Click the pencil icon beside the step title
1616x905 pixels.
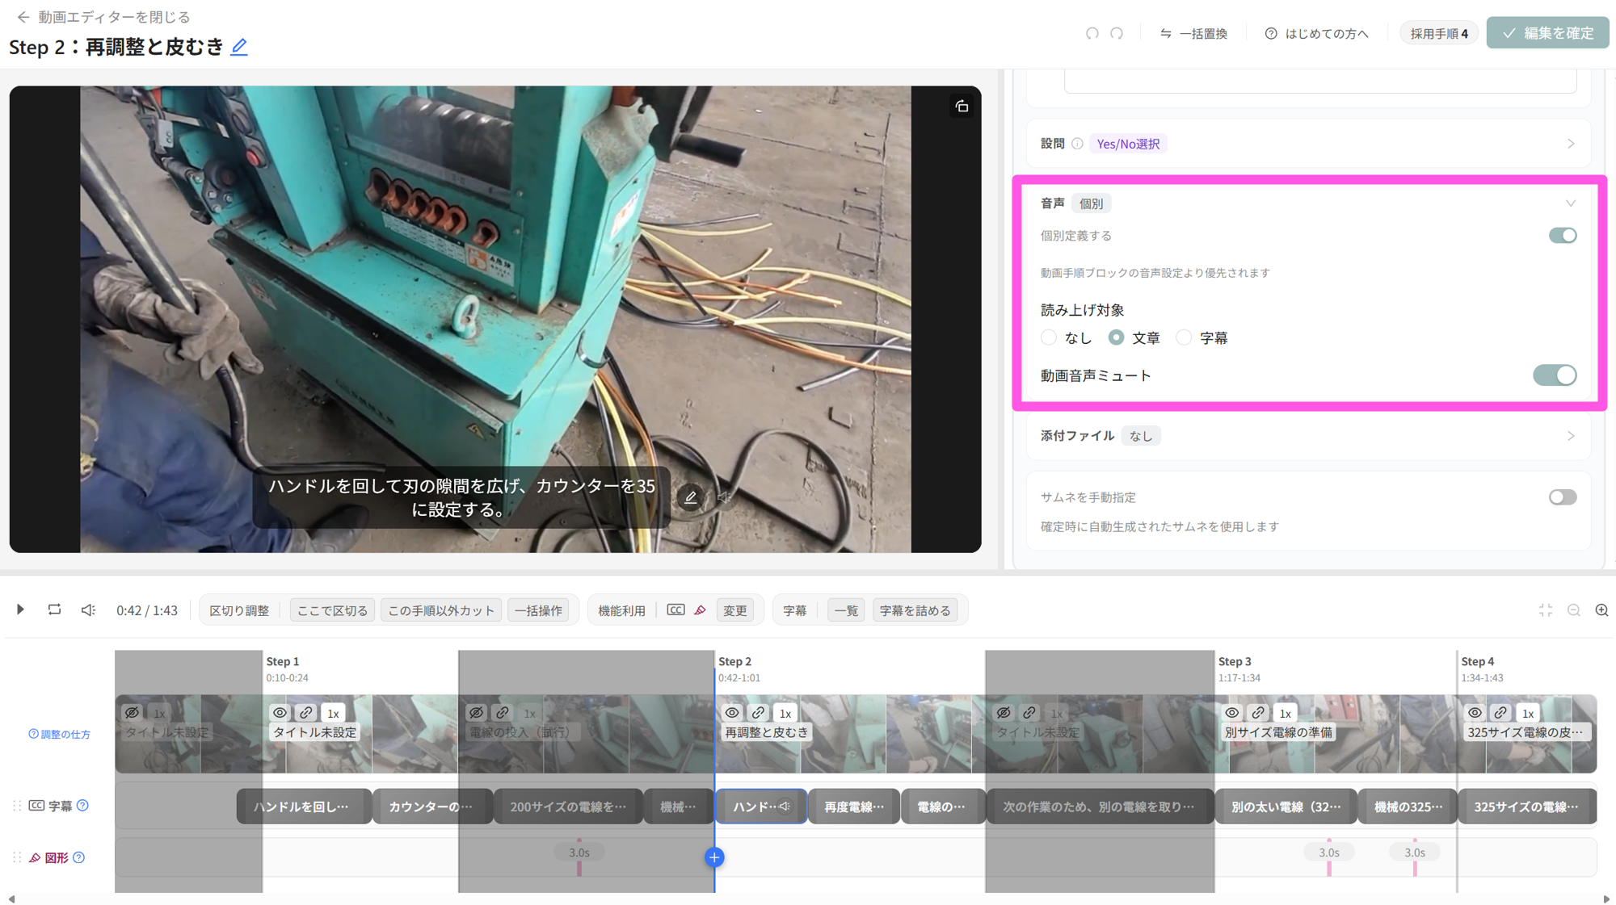pos(239,47)
